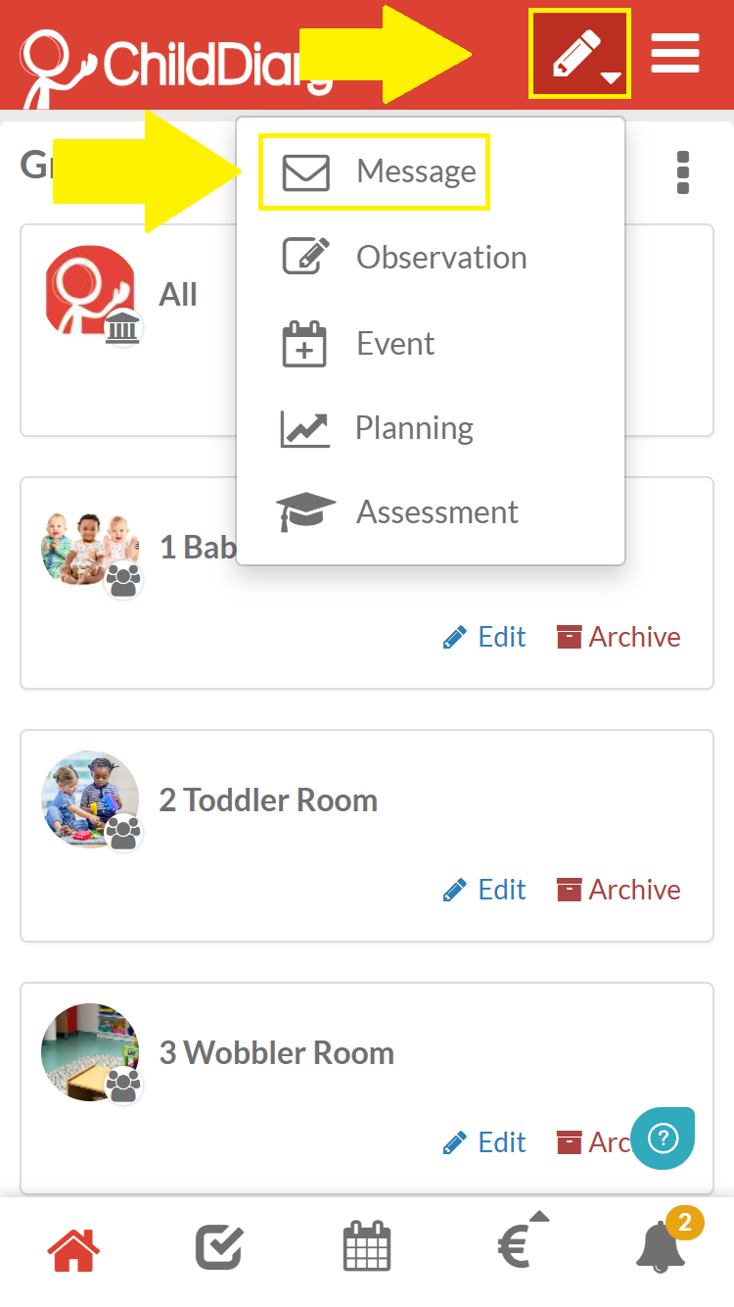Open the three-dot options menu

click(683, 172)
